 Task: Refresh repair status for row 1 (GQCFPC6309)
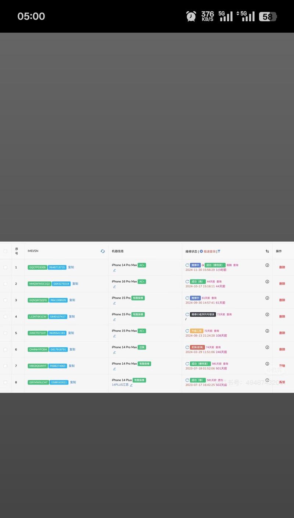(x=187, y=265)
